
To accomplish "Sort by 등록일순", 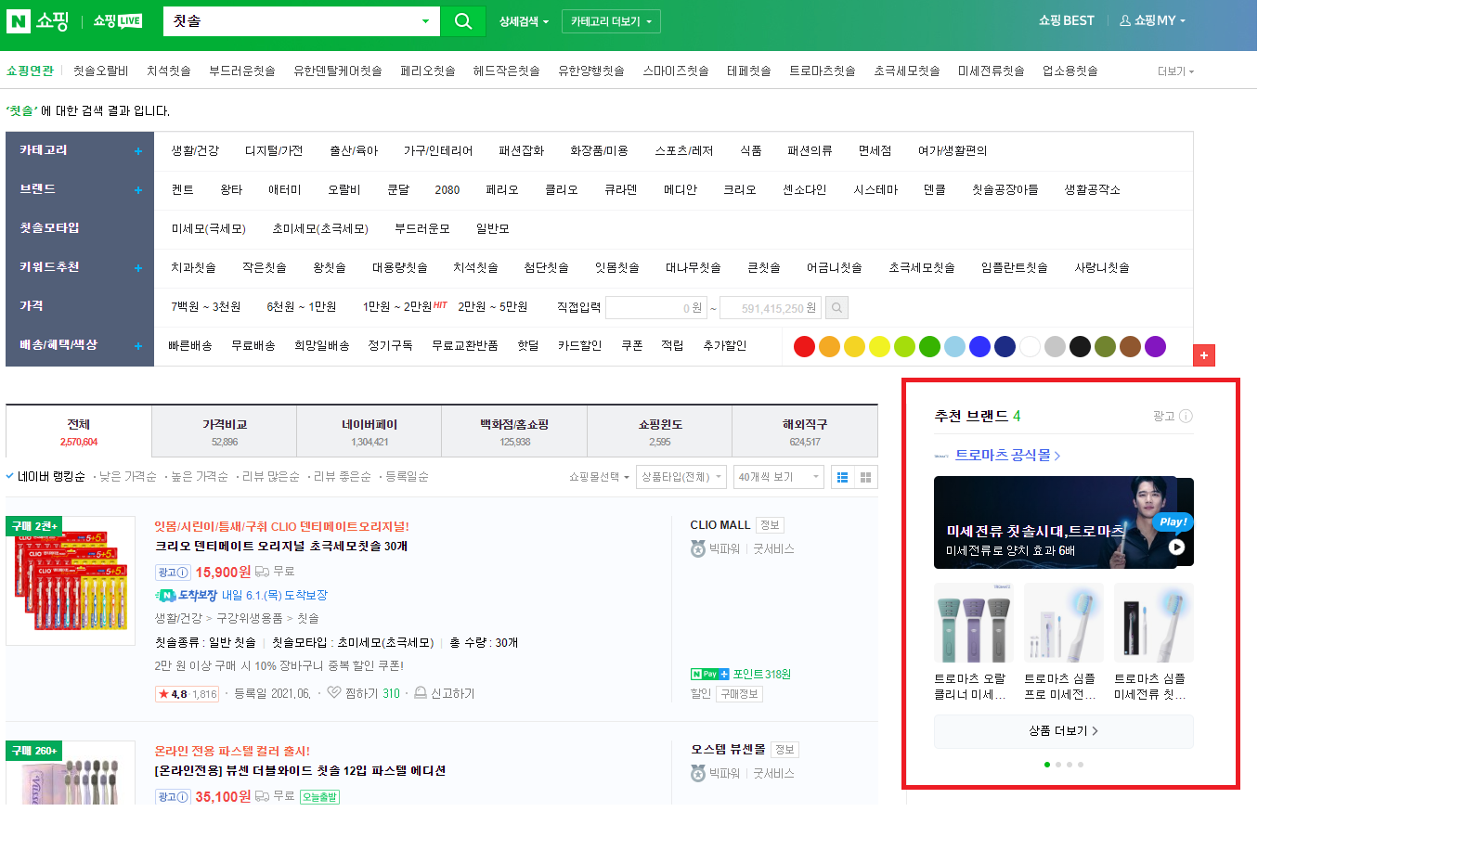I will point(408,476).
